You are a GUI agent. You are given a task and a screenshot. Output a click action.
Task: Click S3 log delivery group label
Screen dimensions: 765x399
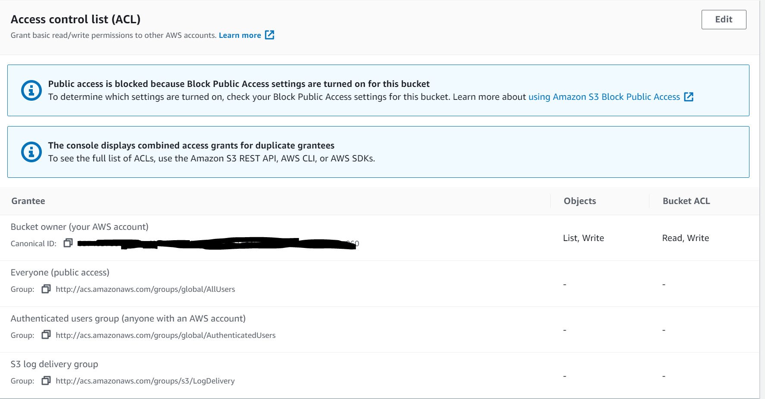[54, 364]
